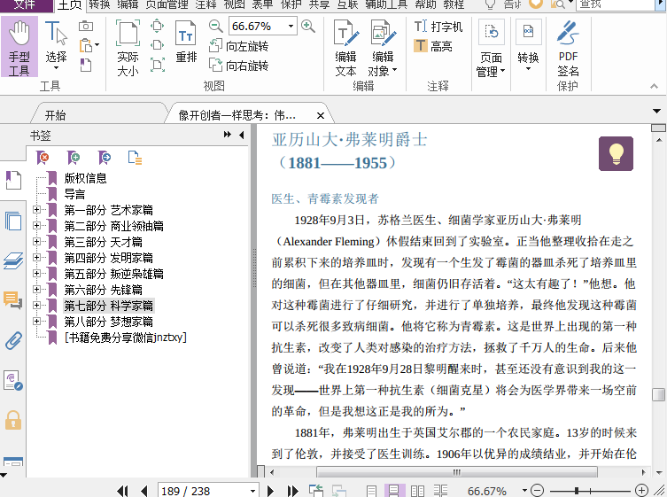Click the vertical scrollbar thumb
The image size is (667, 497).
(x=658, y=394)
